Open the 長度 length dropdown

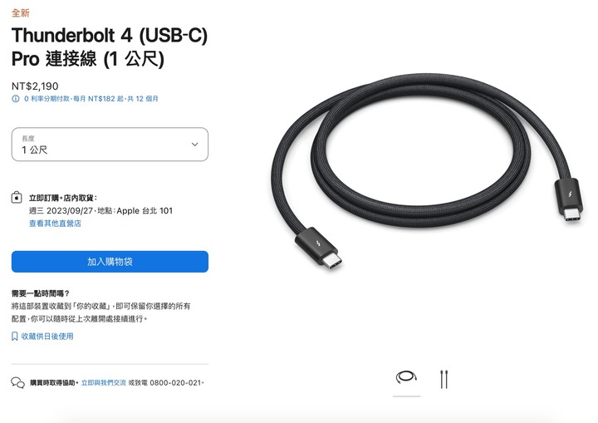(110, 145)
